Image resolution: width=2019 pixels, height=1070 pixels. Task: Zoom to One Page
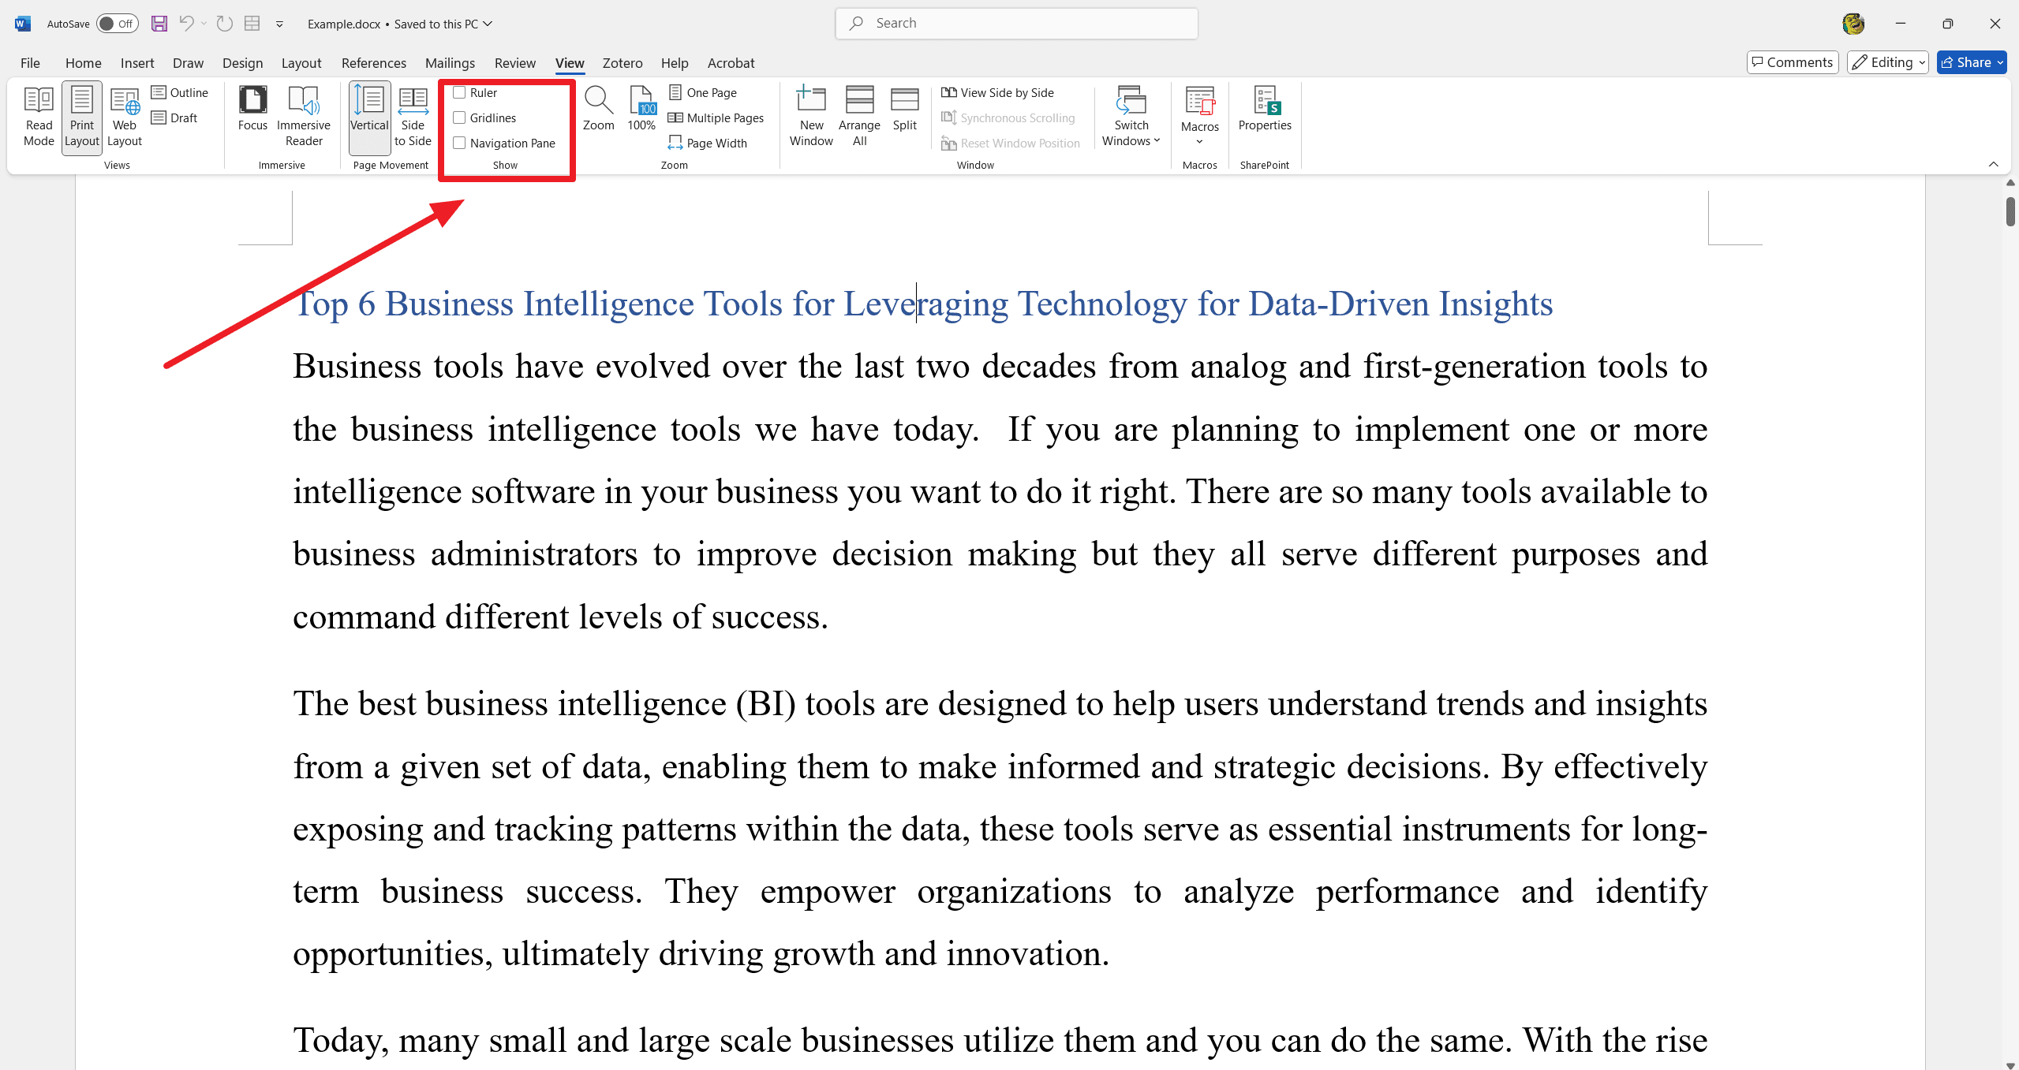703,93
